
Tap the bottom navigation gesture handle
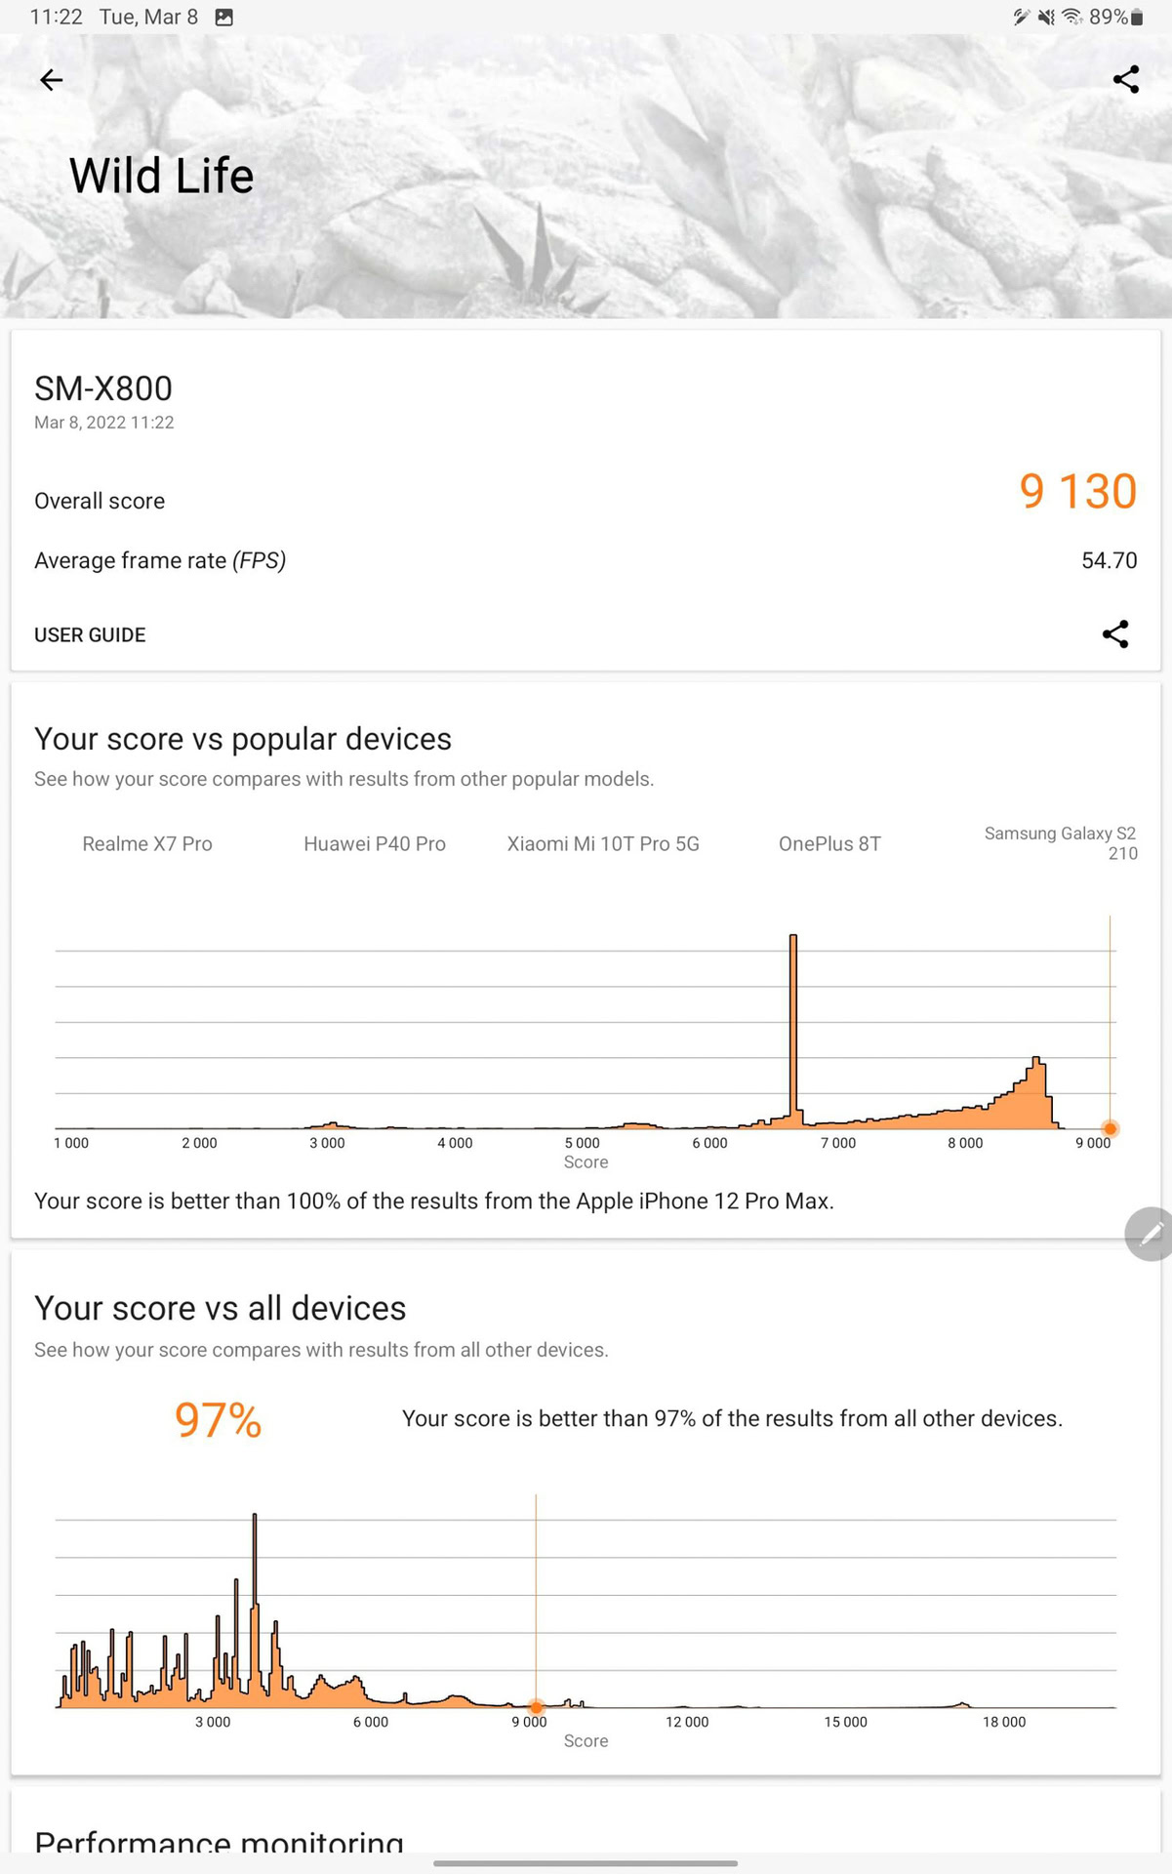586,1862
